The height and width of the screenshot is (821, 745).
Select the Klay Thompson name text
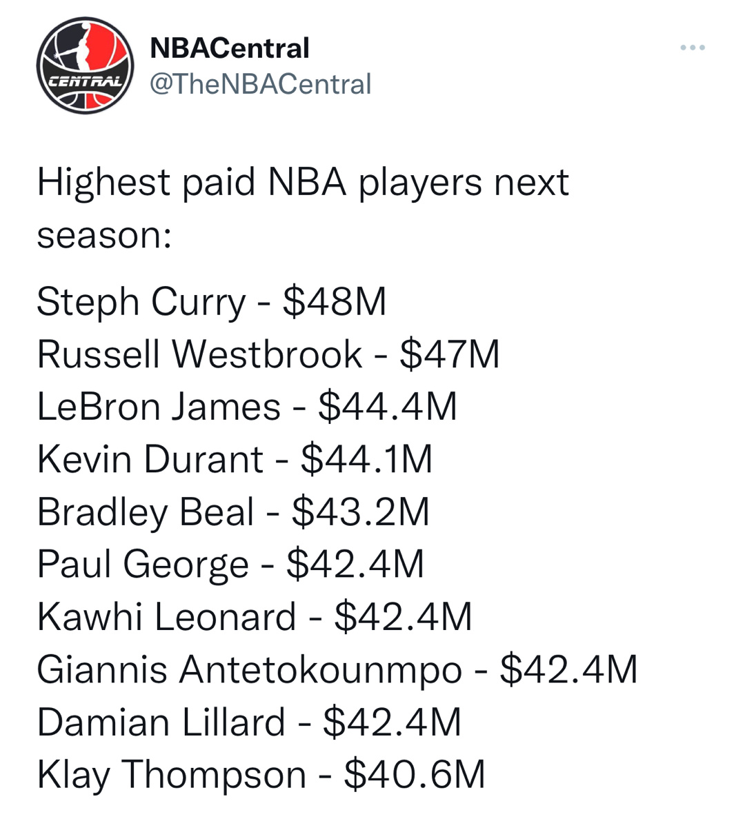(171, 775)
